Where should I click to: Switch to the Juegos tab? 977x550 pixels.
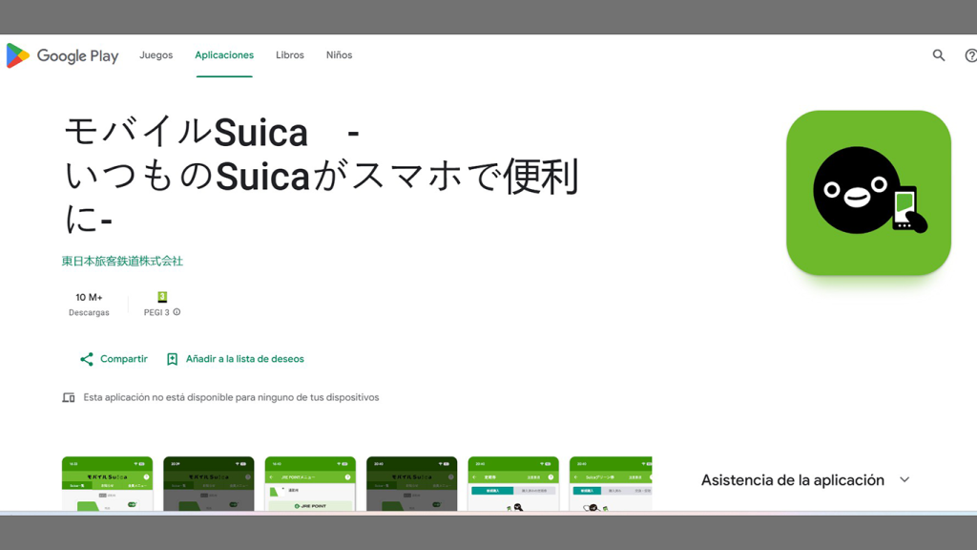pyautogui.click(x=156, y=54)
